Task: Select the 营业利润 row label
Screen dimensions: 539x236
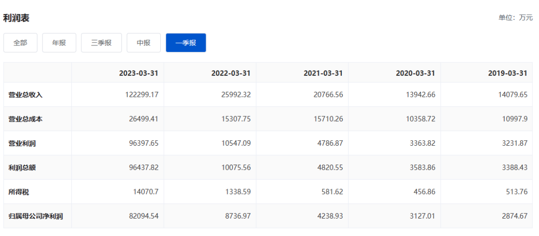Action: pos(22,143)
